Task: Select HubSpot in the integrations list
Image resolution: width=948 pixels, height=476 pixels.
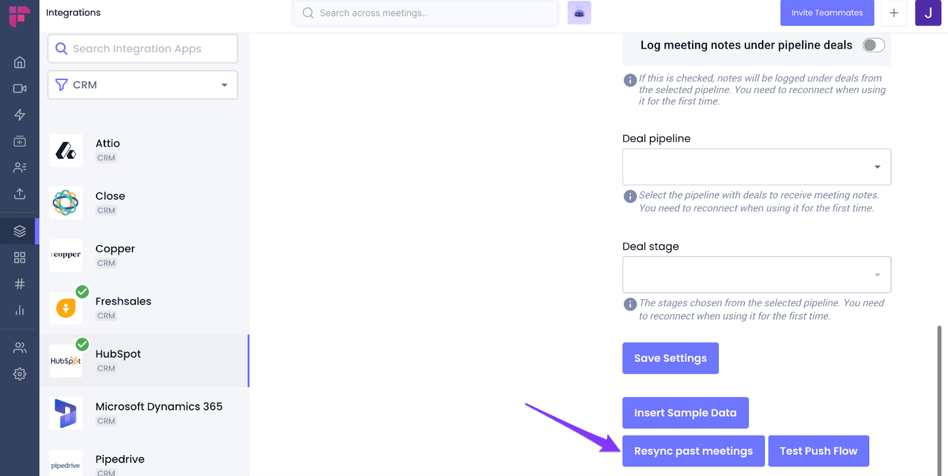Action: (144, 361)
